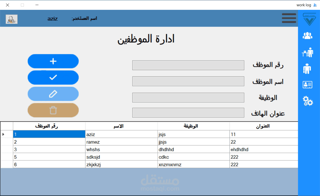
Task: Select cell with employee number 5
Action: point(49,157)
